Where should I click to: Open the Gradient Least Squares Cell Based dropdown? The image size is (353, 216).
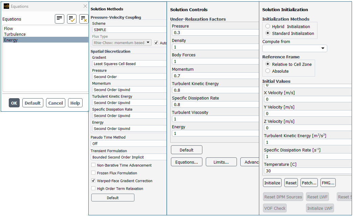coord(129,64)
